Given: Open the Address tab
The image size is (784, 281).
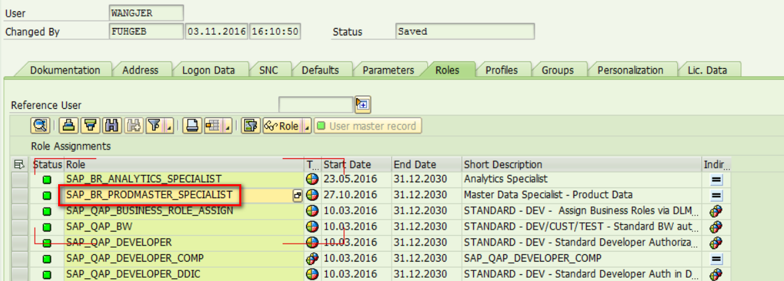Looking at the screenshot, I should pyautogui.click(x=140, y=70).
